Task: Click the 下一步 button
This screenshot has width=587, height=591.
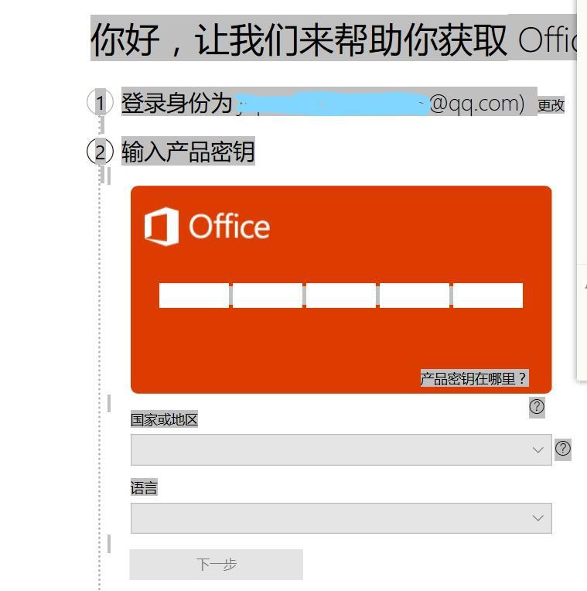Action: [217, 564]
